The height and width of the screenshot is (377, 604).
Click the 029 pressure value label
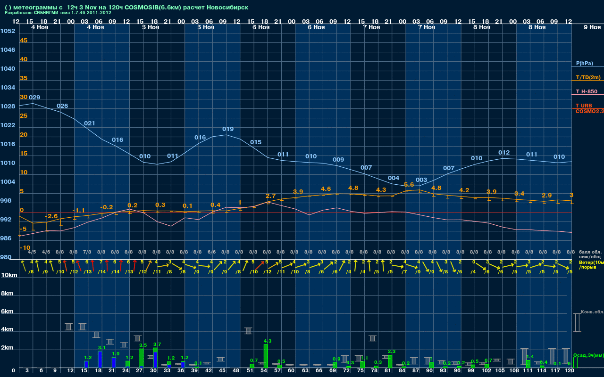[x=34, y=98]
